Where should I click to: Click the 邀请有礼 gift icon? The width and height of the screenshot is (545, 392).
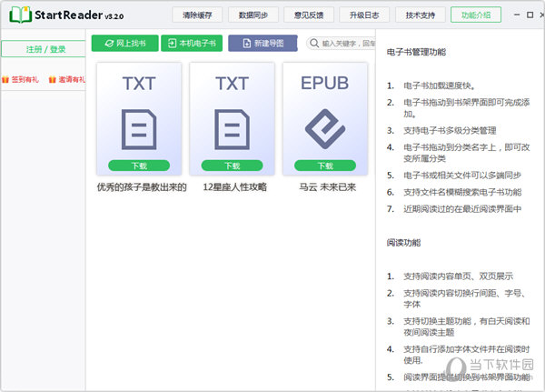(53, 80)
